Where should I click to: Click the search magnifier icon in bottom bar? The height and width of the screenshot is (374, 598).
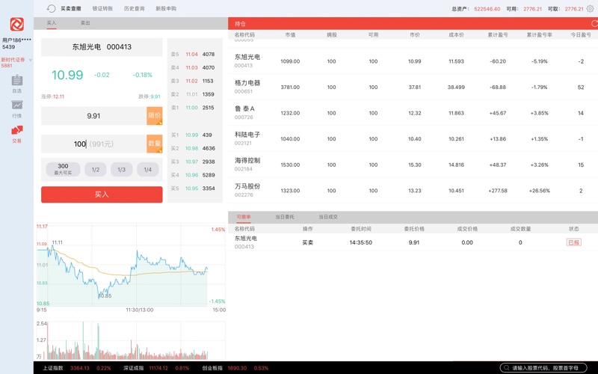(506, 368)
